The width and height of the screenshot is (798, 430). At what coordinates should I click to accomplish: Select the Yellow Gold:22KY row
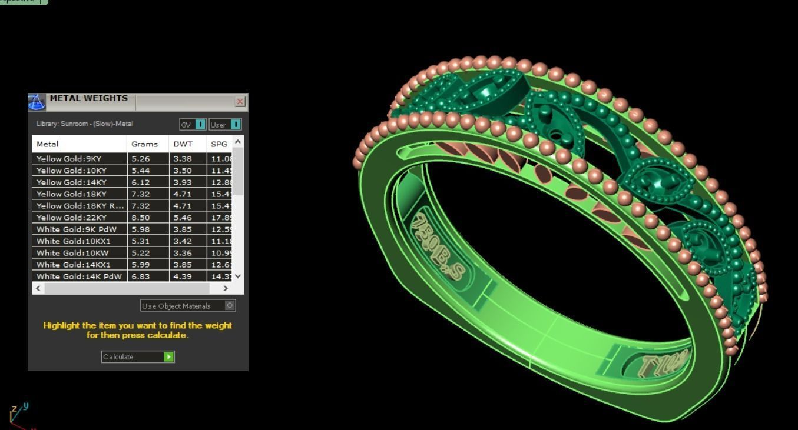[x=133, y=218]
